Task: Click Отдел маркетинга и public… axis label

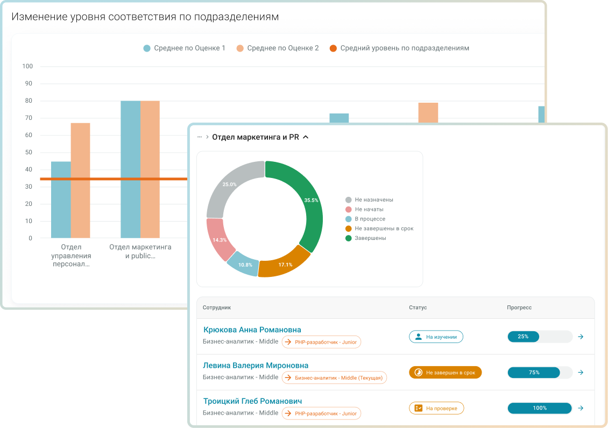Action: [140, 252]
